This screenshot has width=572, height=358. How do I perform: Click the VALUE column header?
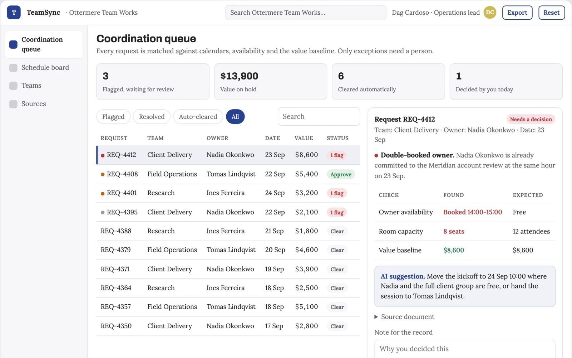[304, 138]
